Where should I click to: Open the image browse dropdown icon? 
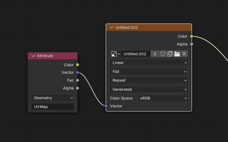[x=115, y=54]
